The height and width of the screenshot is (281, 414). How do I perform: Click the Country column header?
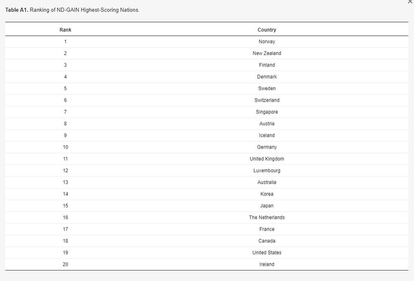click(x=267, y=30)
